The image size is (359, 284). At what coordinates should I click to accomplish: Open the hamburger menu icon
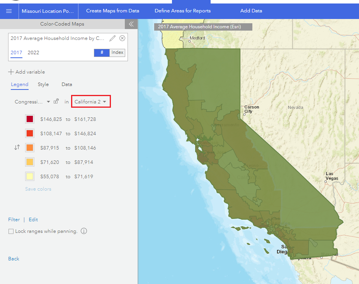[9, 11]
